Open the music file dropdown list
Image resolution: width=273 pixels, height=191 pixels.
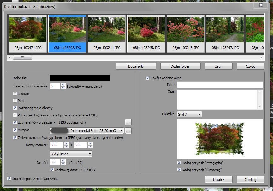click(x=122, y=131)
